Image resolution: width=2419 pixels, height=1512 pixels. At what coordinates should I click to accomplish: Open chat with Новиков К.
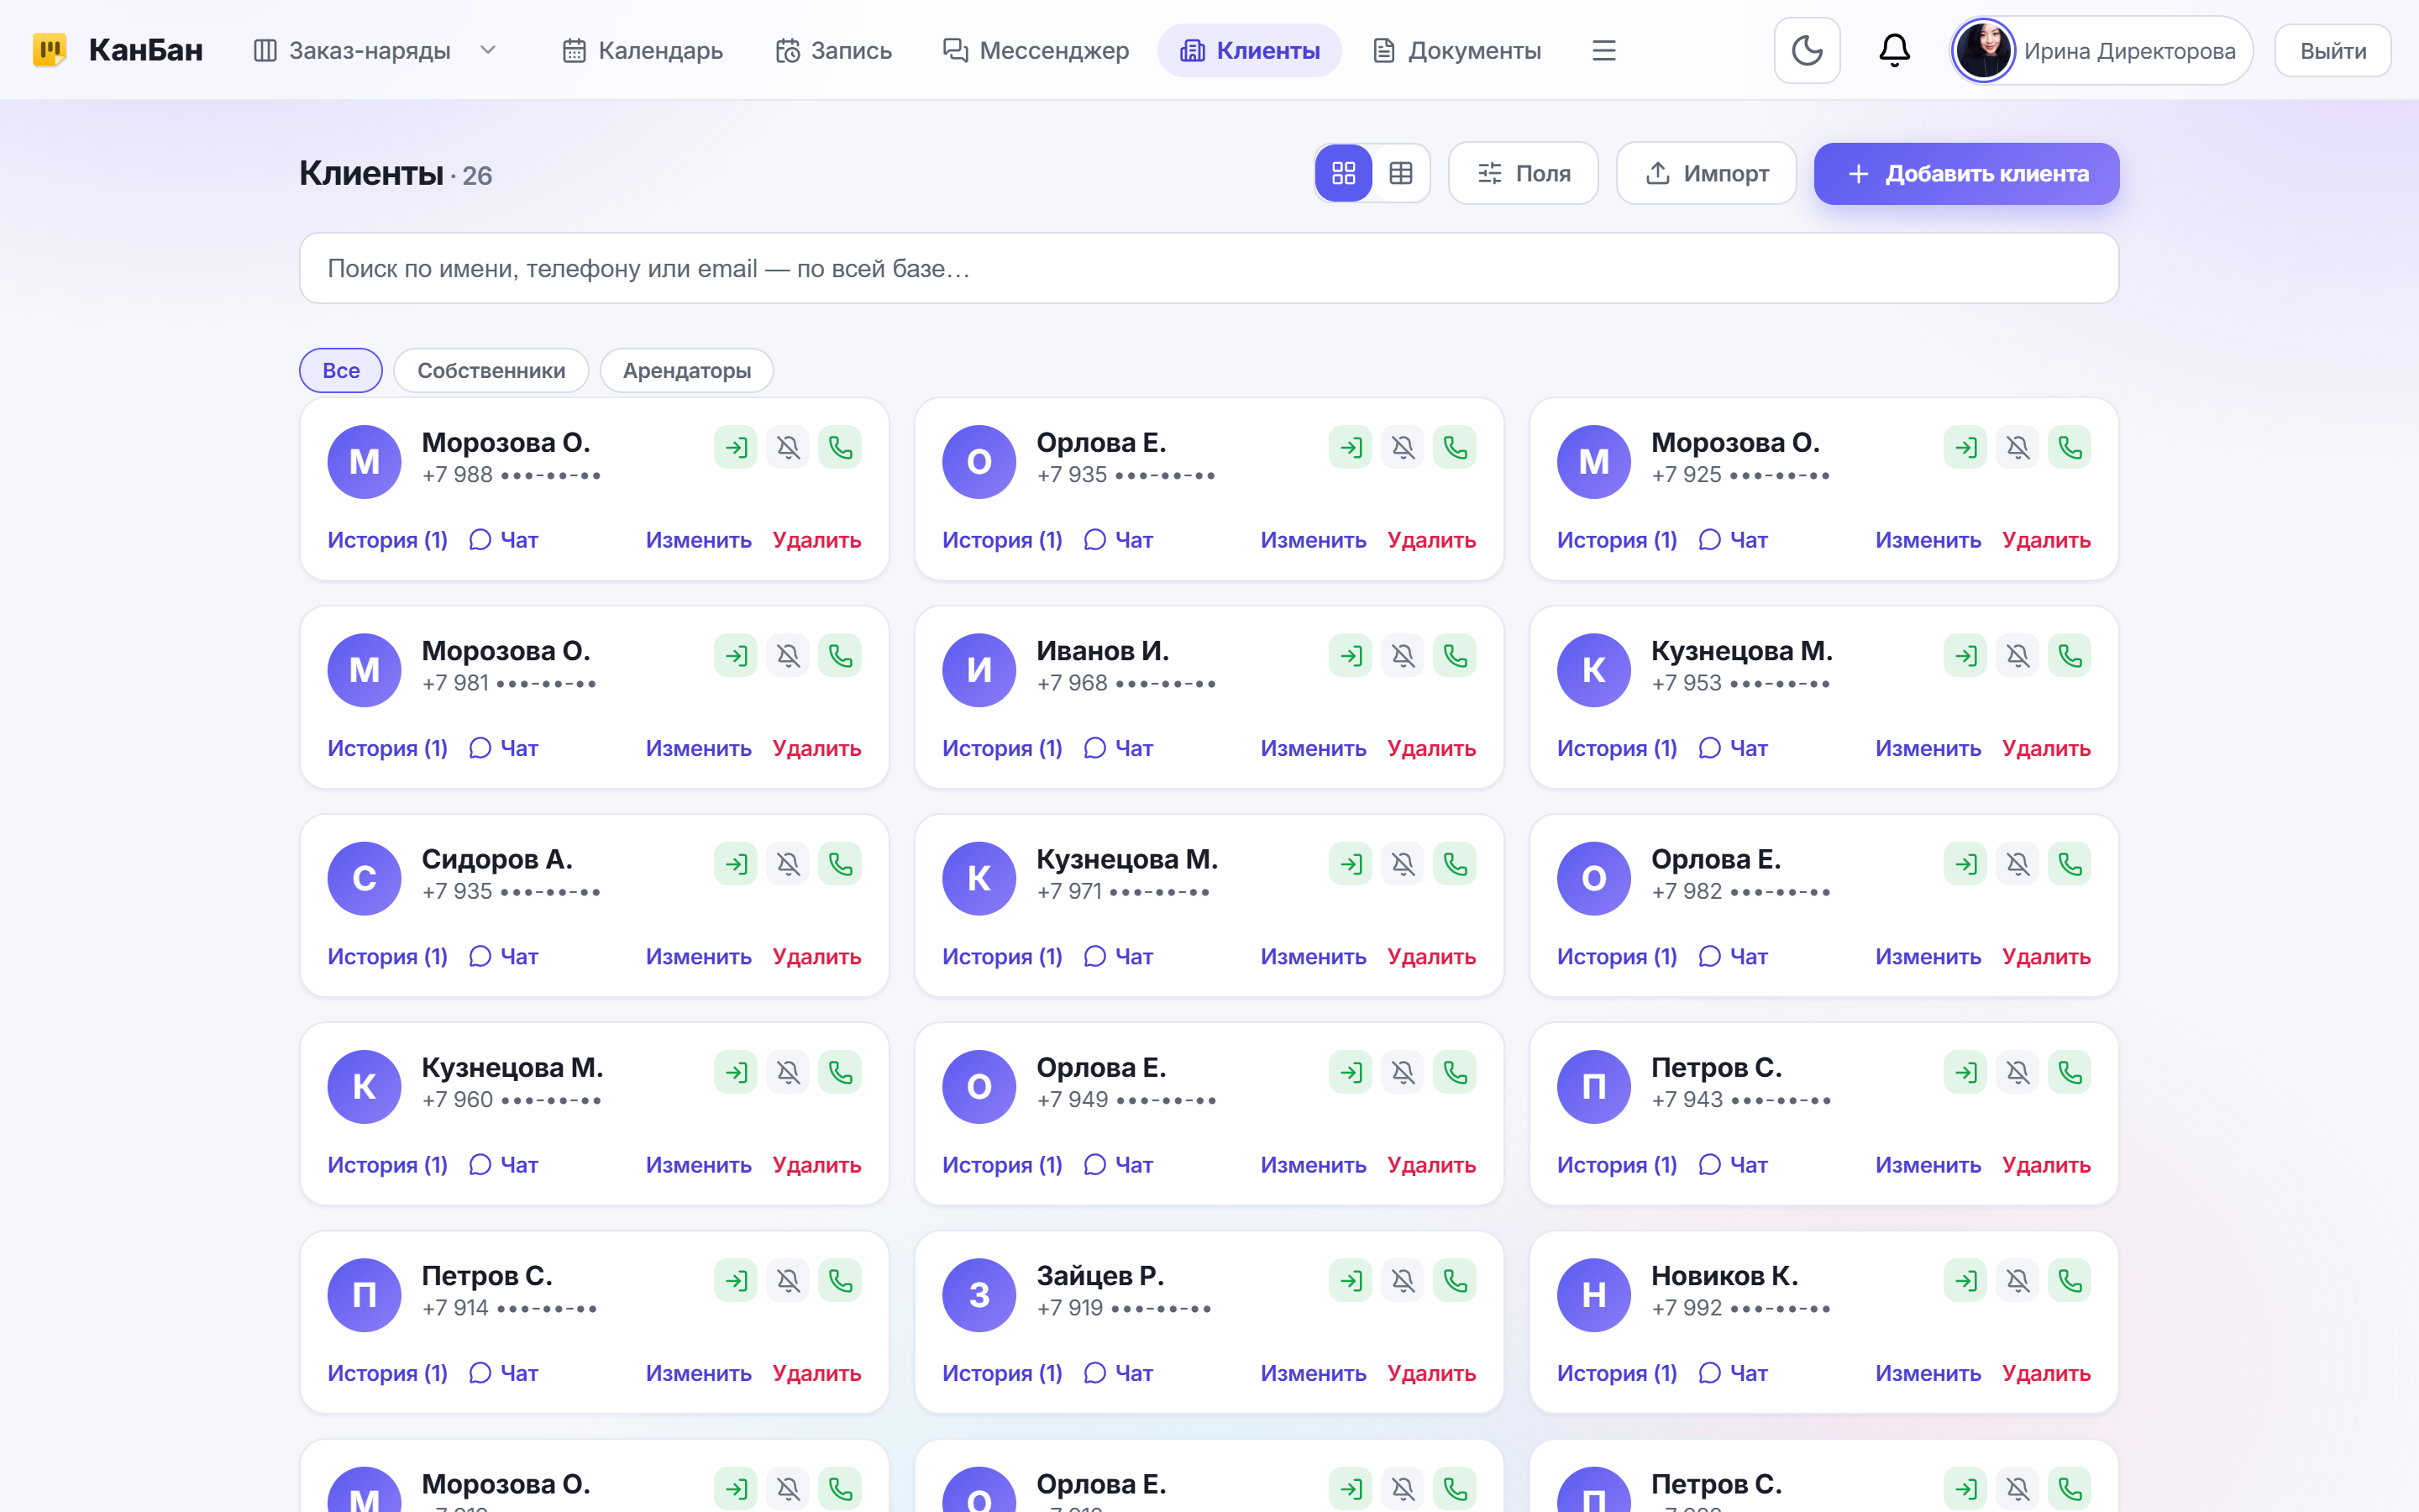tap(1734, 1373)
